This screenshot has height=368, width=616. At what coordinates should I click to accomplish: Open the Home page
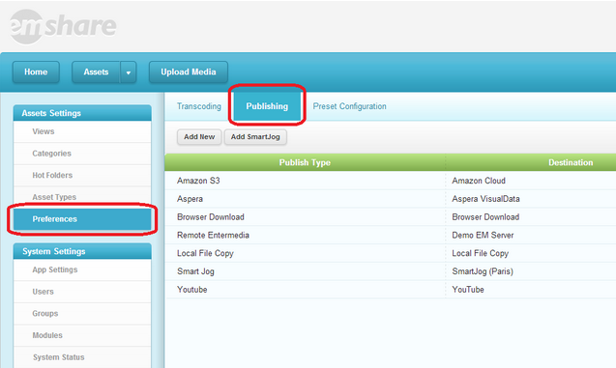click(x=36, y=71)
